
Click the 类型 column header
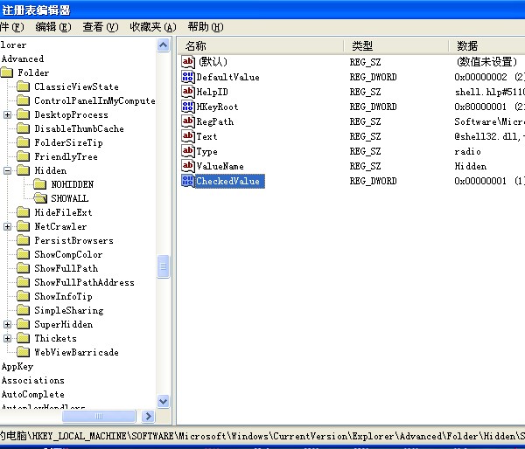pyautogui.click(x=395, y=45)
